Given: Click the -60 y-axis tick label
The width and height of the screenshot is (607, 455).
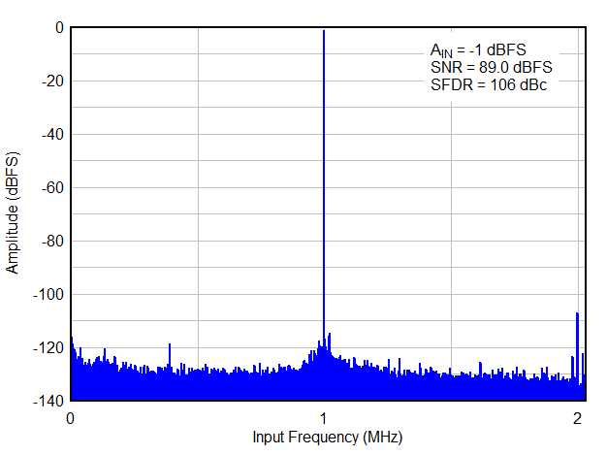Looking at the screenshot, I should click(51, 187).
